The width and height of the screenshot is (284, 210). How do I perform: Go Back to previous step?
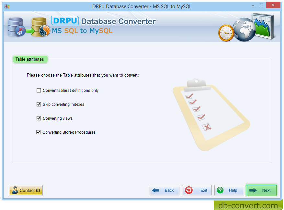[164, 190]
